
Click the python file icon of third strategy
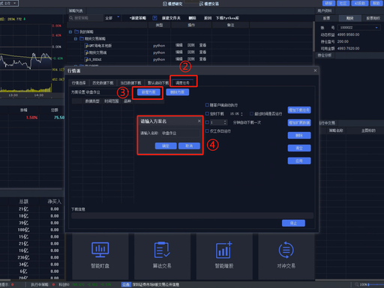point(87,59)
